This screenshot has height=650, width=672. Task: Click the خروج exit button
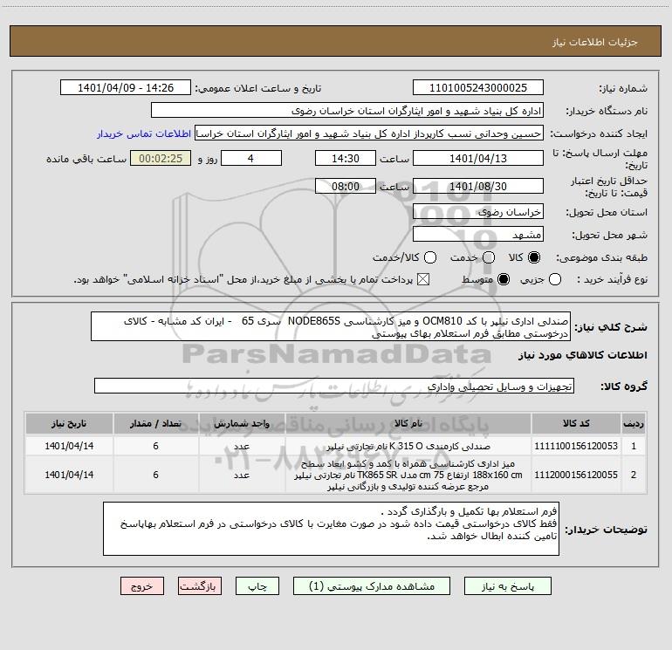142,586
